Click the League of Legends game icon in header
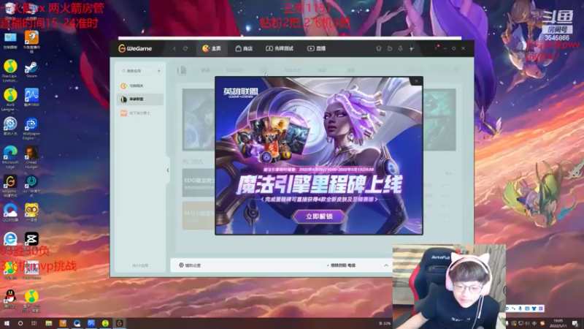Screen dimensions: 584x329 pyautogui.click(x=182, y=70)
